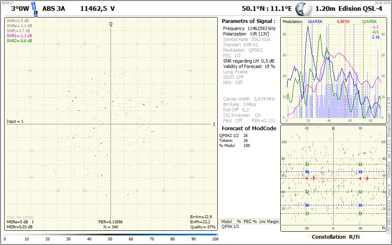Click the MERr=5,03 dB value
Screen dimensions: 392x245
point(20,227)
